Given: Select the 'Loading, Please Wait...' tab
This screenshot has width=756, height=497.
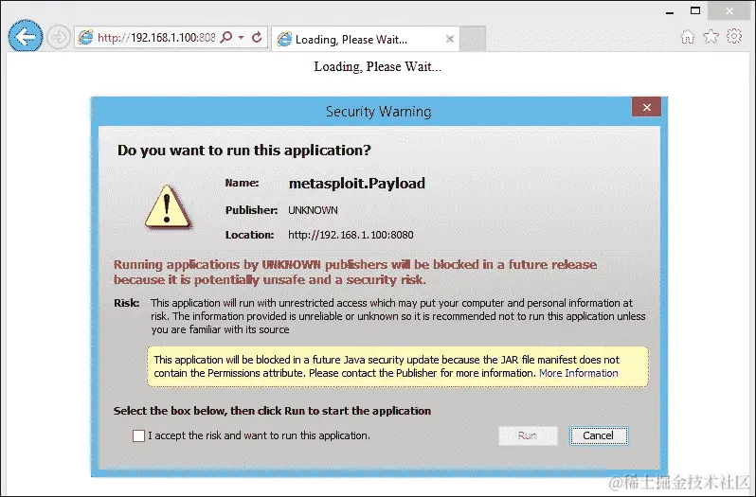Looking at the screenshot, I should 365,39.
